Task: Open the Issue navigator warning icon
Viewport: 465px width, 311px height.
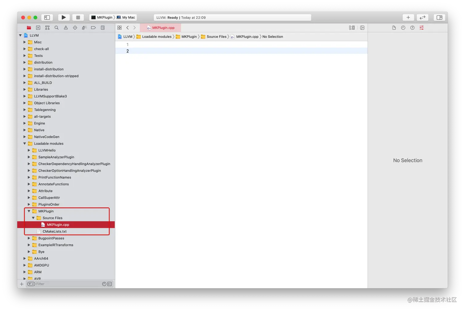Action: [x=66, y=28]
